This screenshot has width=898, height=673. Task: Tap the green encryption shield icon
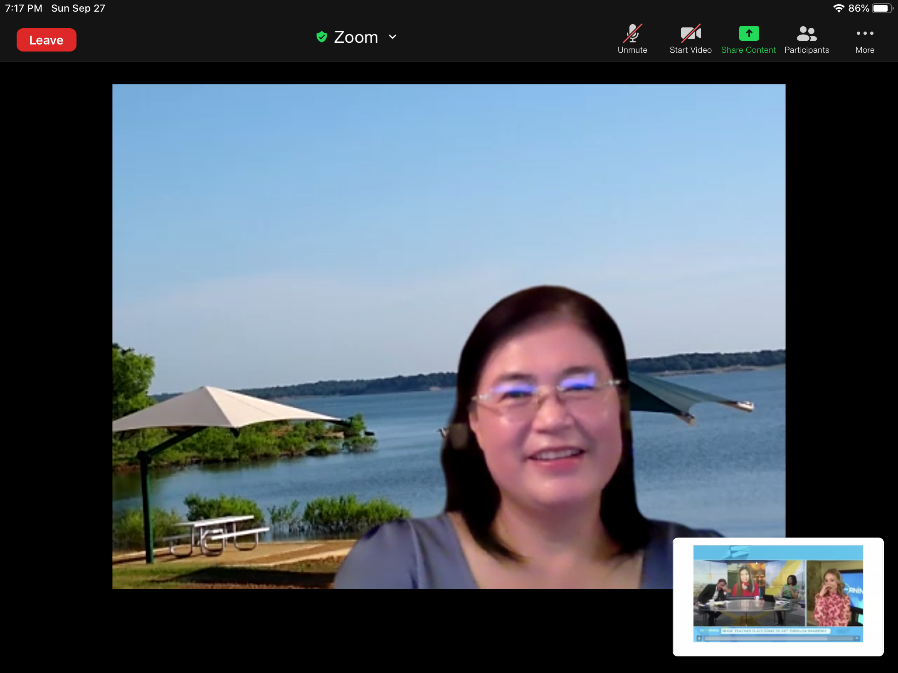pyautogui.click(x=321, y=37)
